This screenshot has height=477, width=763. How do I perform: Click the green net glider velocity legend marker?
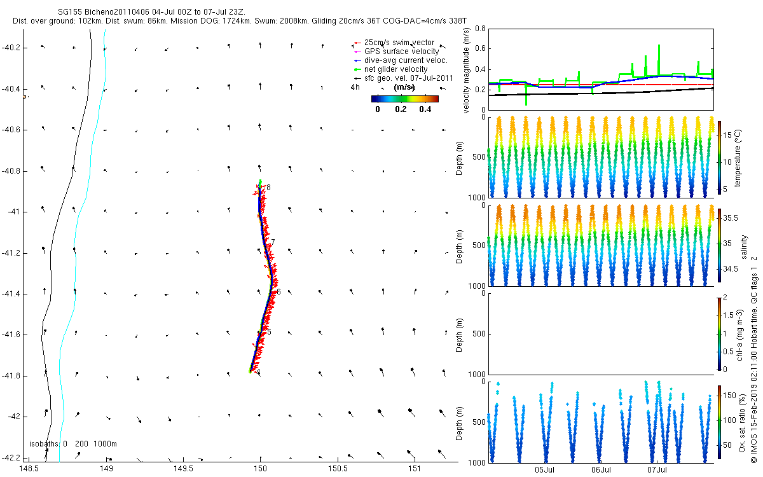click(x=357, y=69)
